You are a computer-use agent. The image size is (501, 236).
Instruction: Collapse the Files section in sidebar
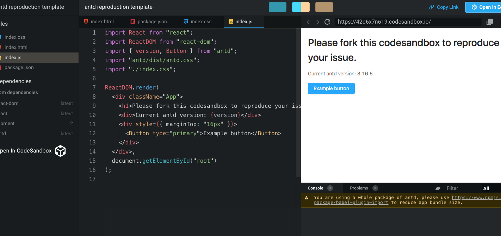click(3, 24)
